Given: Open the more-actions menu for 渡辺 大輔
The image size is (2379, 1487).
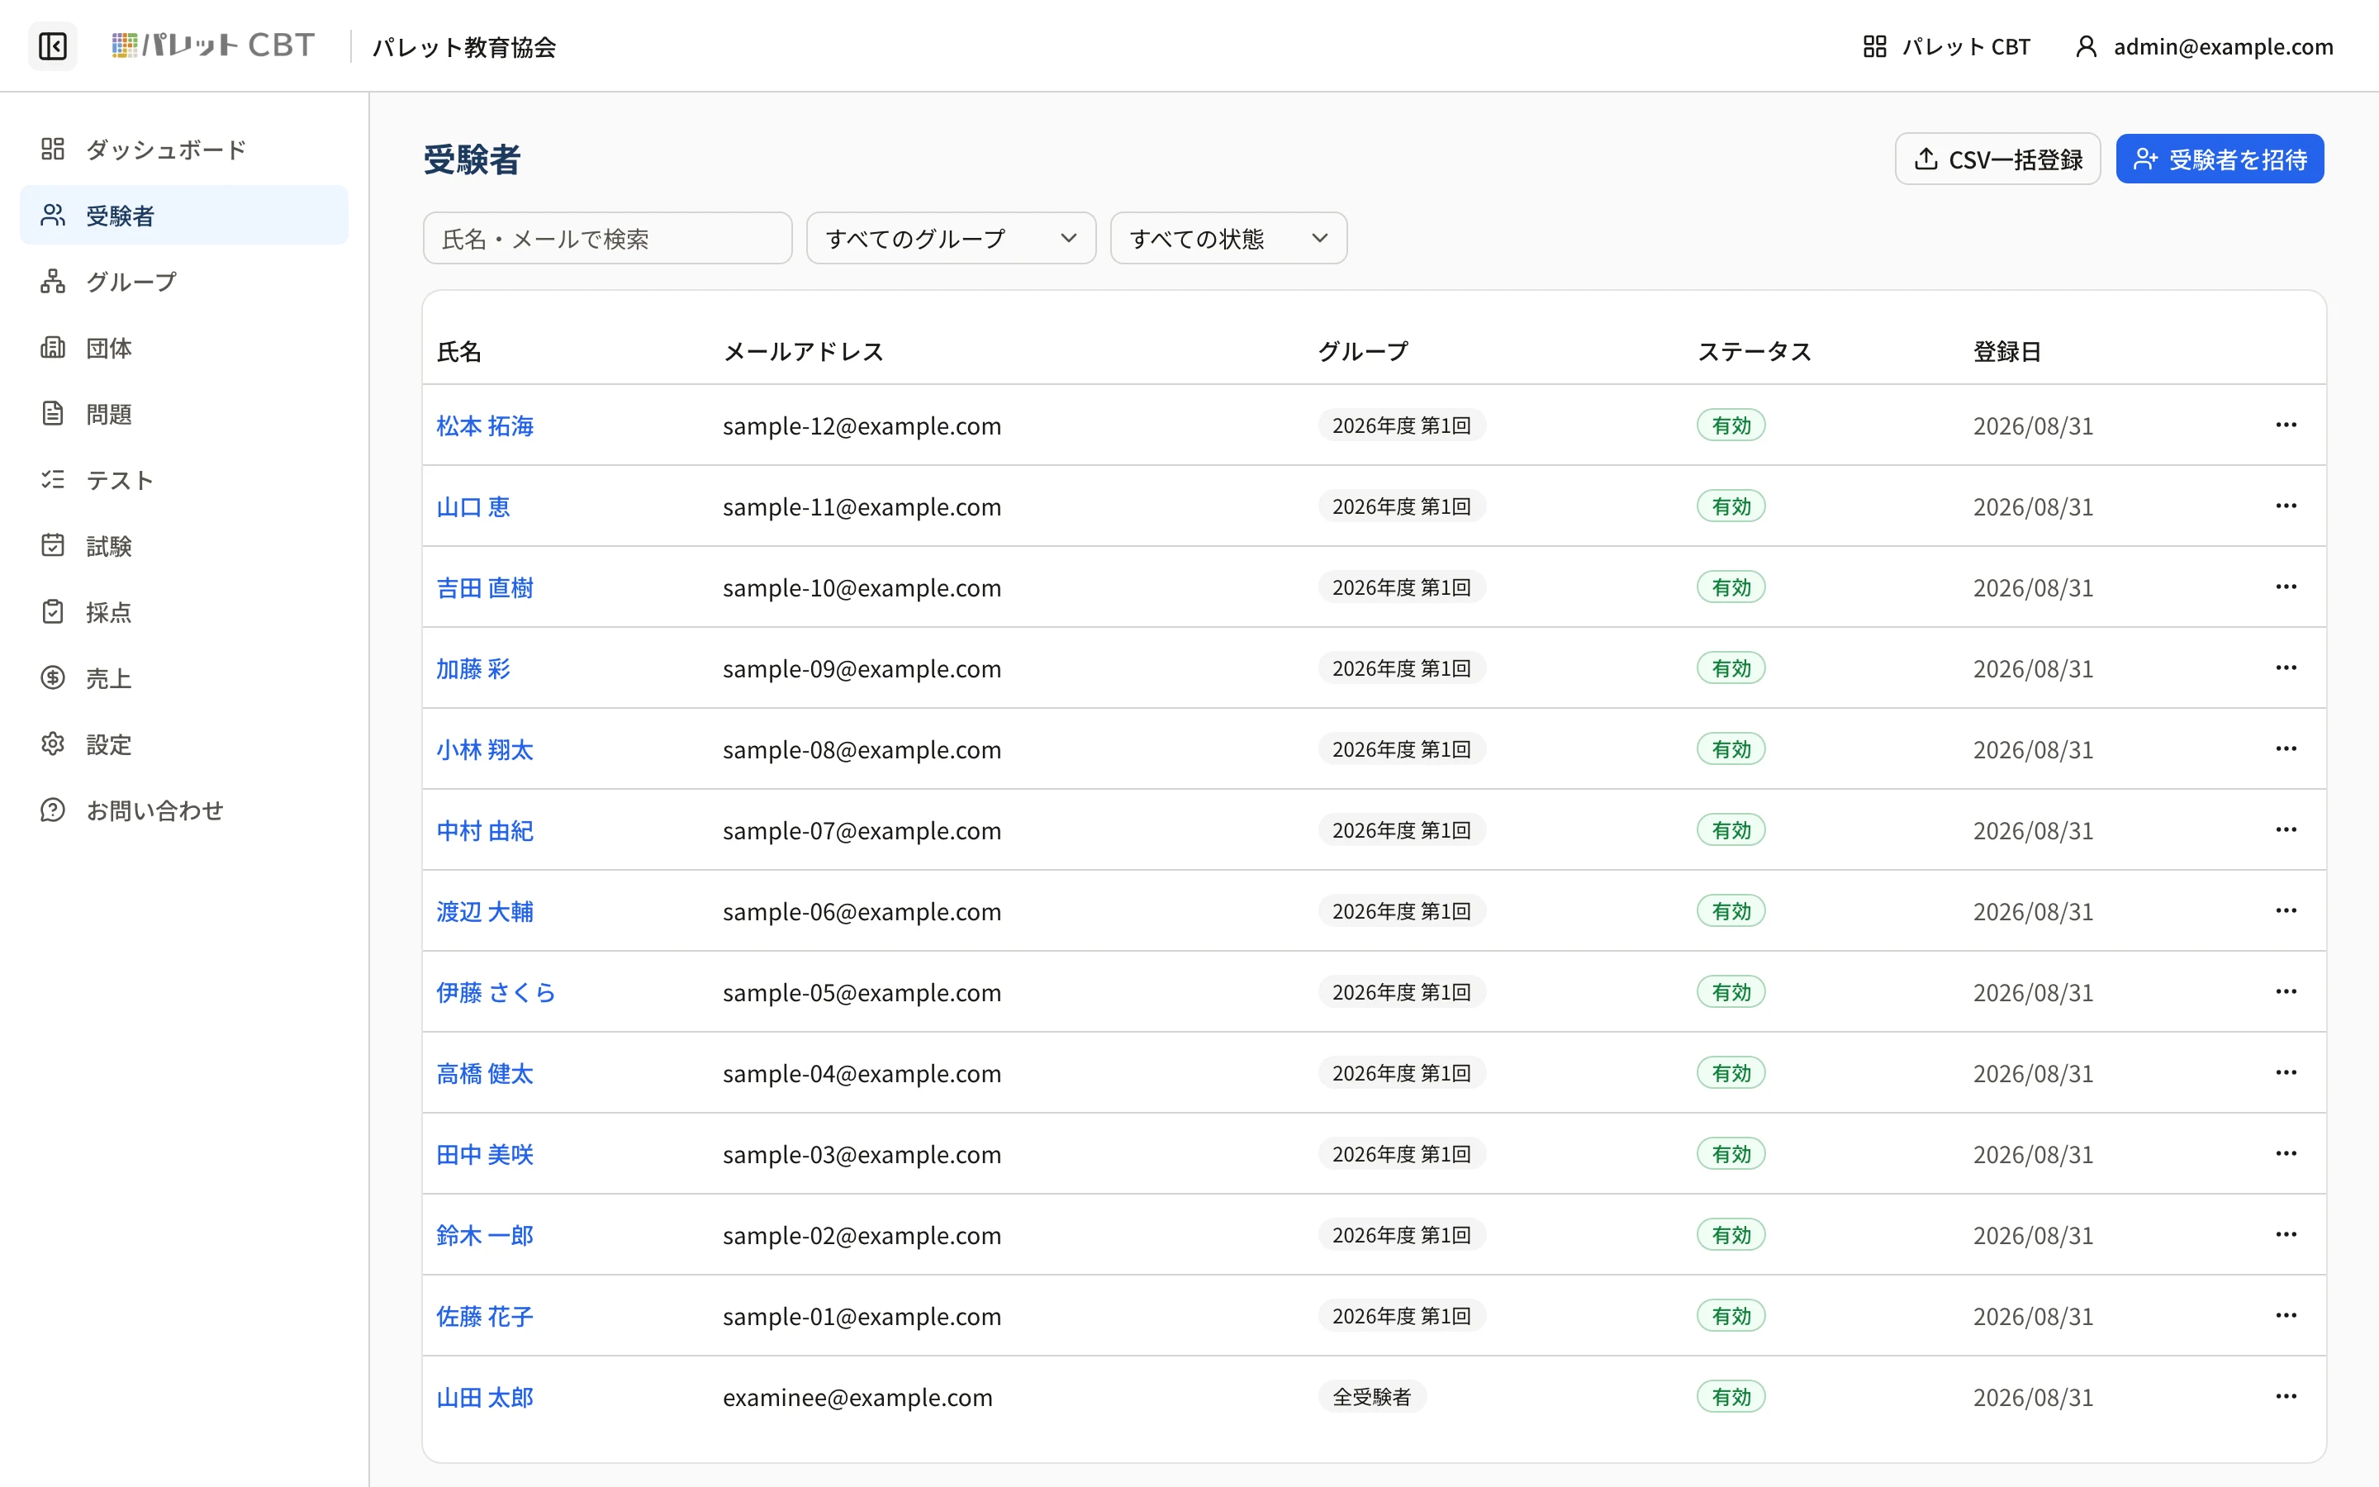Looking at the screenshot, I should (x=2286, y=910).
